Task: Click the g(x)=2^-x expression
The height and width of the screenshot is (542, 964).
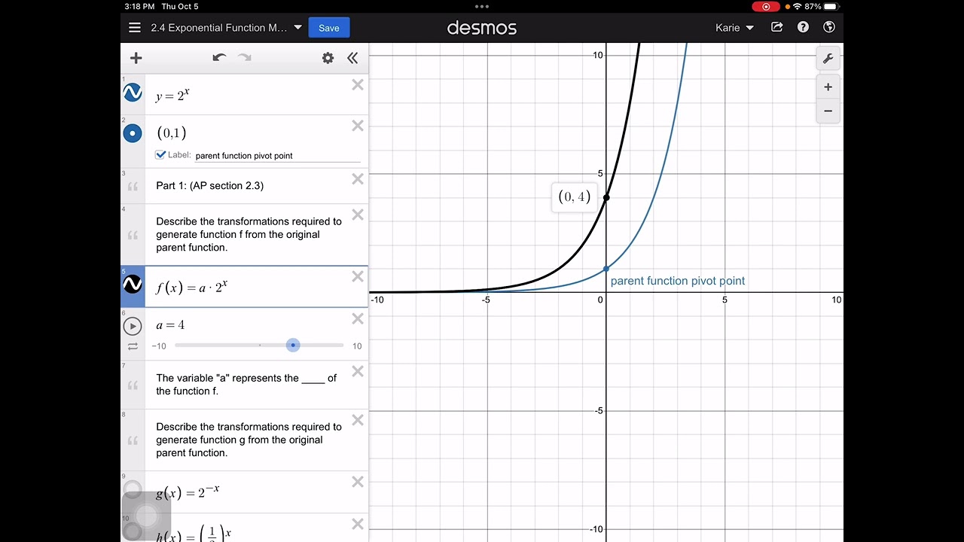Action: [x=188, y=492]
